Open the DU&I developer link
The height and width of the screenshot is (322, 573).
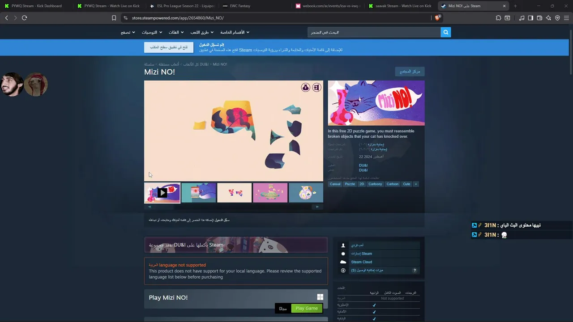363,165
